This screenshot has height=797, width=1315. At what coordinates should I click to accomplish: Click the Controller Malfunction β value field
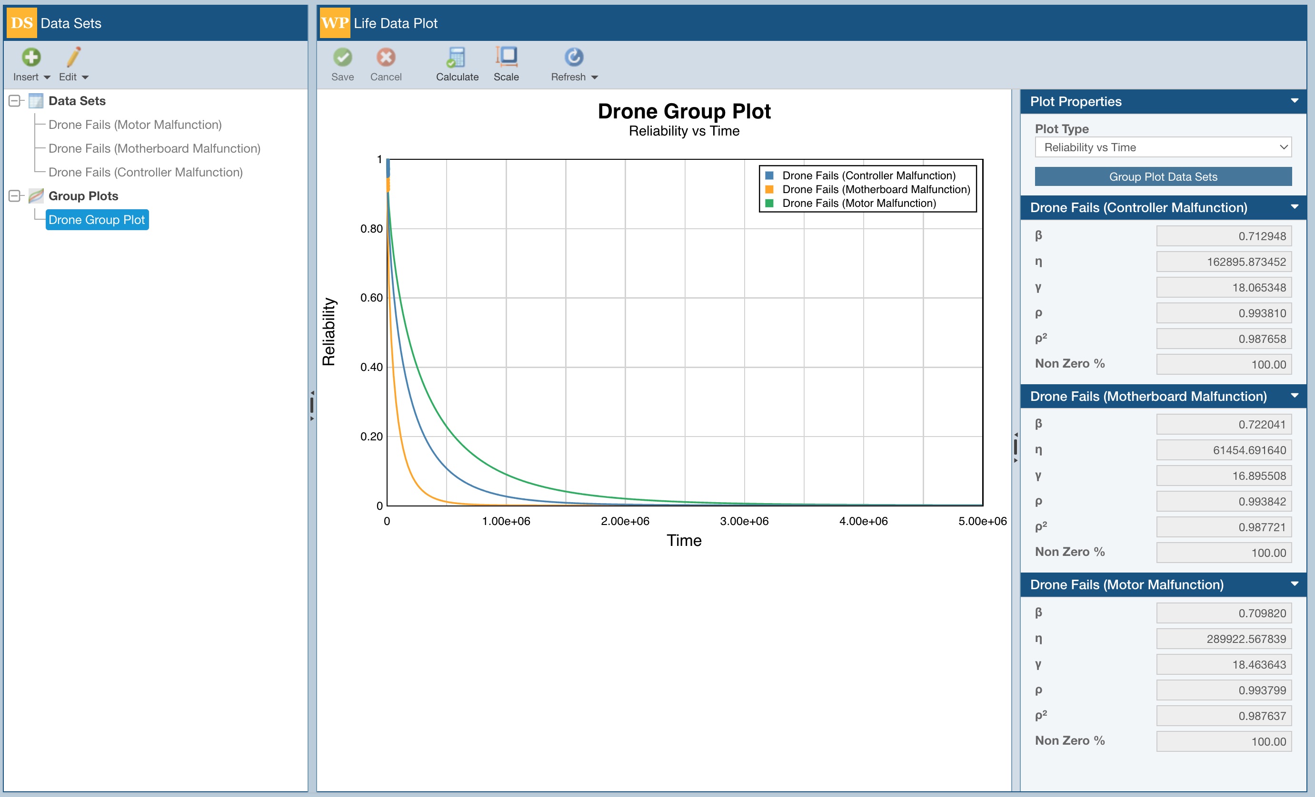[x=1223, y=236]
